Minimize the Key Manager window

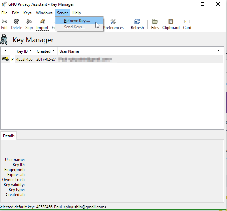click(x=188, y=4)
